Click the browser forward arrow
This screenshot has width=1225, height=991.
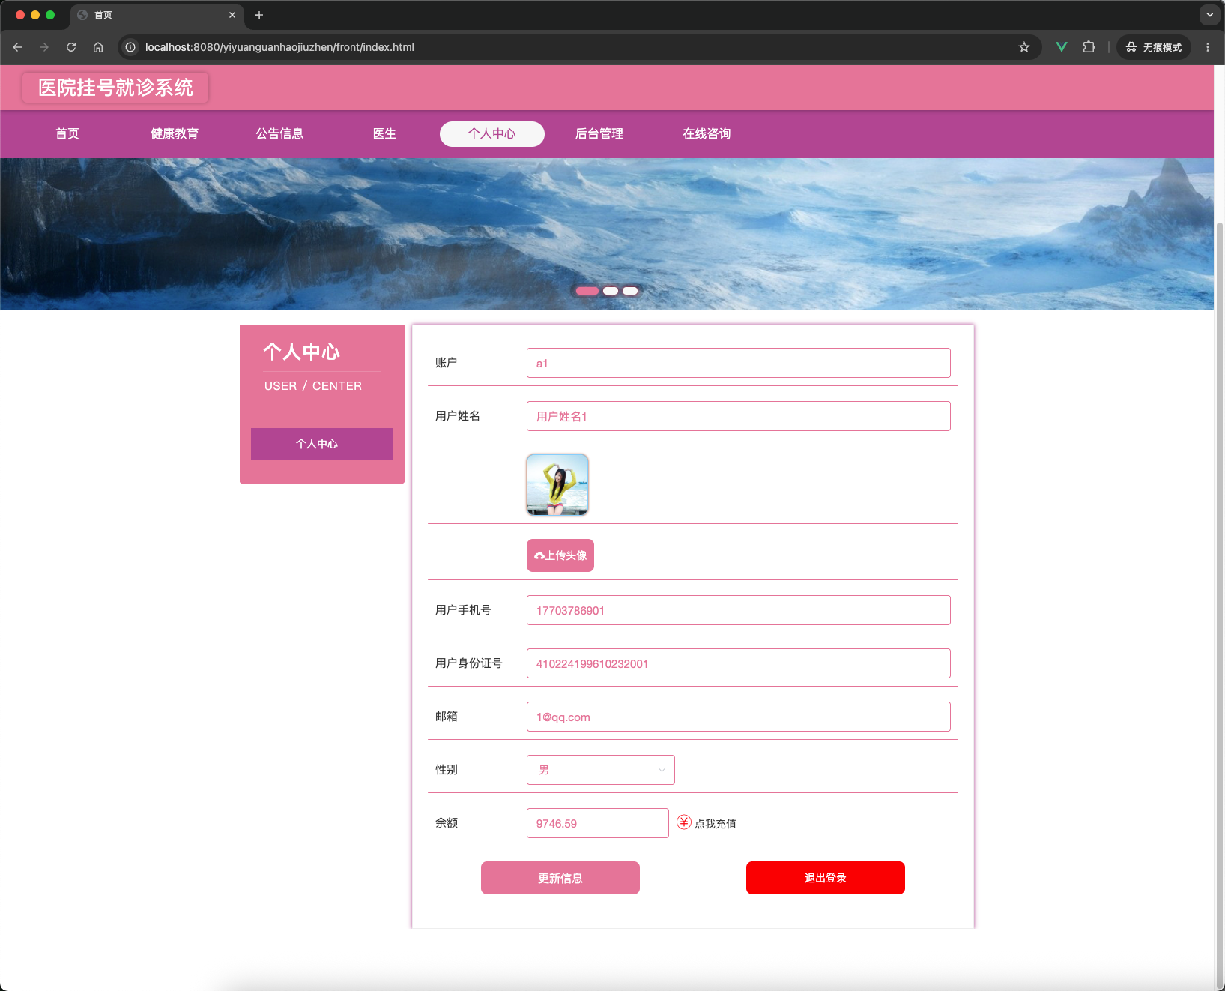[x=44, y=47]
